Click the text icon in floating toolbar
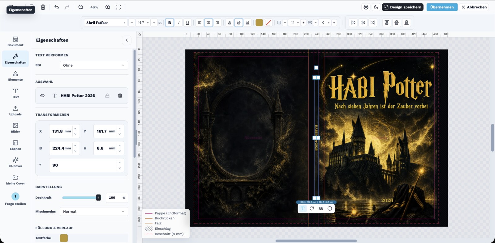Screen dimensions: 495x243 [303, 208]
